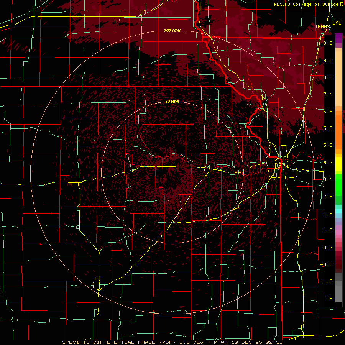Click the 8.2 value on the color scale

point(328,77)
